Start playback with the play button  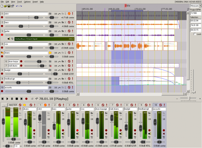(x=7, y=99)
